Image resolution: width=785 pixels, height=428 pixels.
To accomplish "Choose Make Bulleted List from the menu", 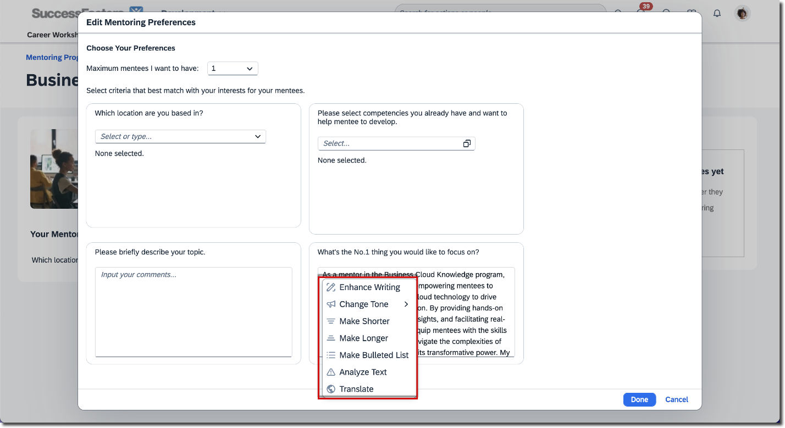I will coord(374,355).
